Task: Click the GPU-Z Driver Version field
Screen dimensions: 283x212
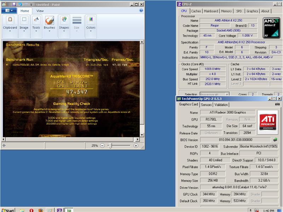Action: tap(239, 187)
